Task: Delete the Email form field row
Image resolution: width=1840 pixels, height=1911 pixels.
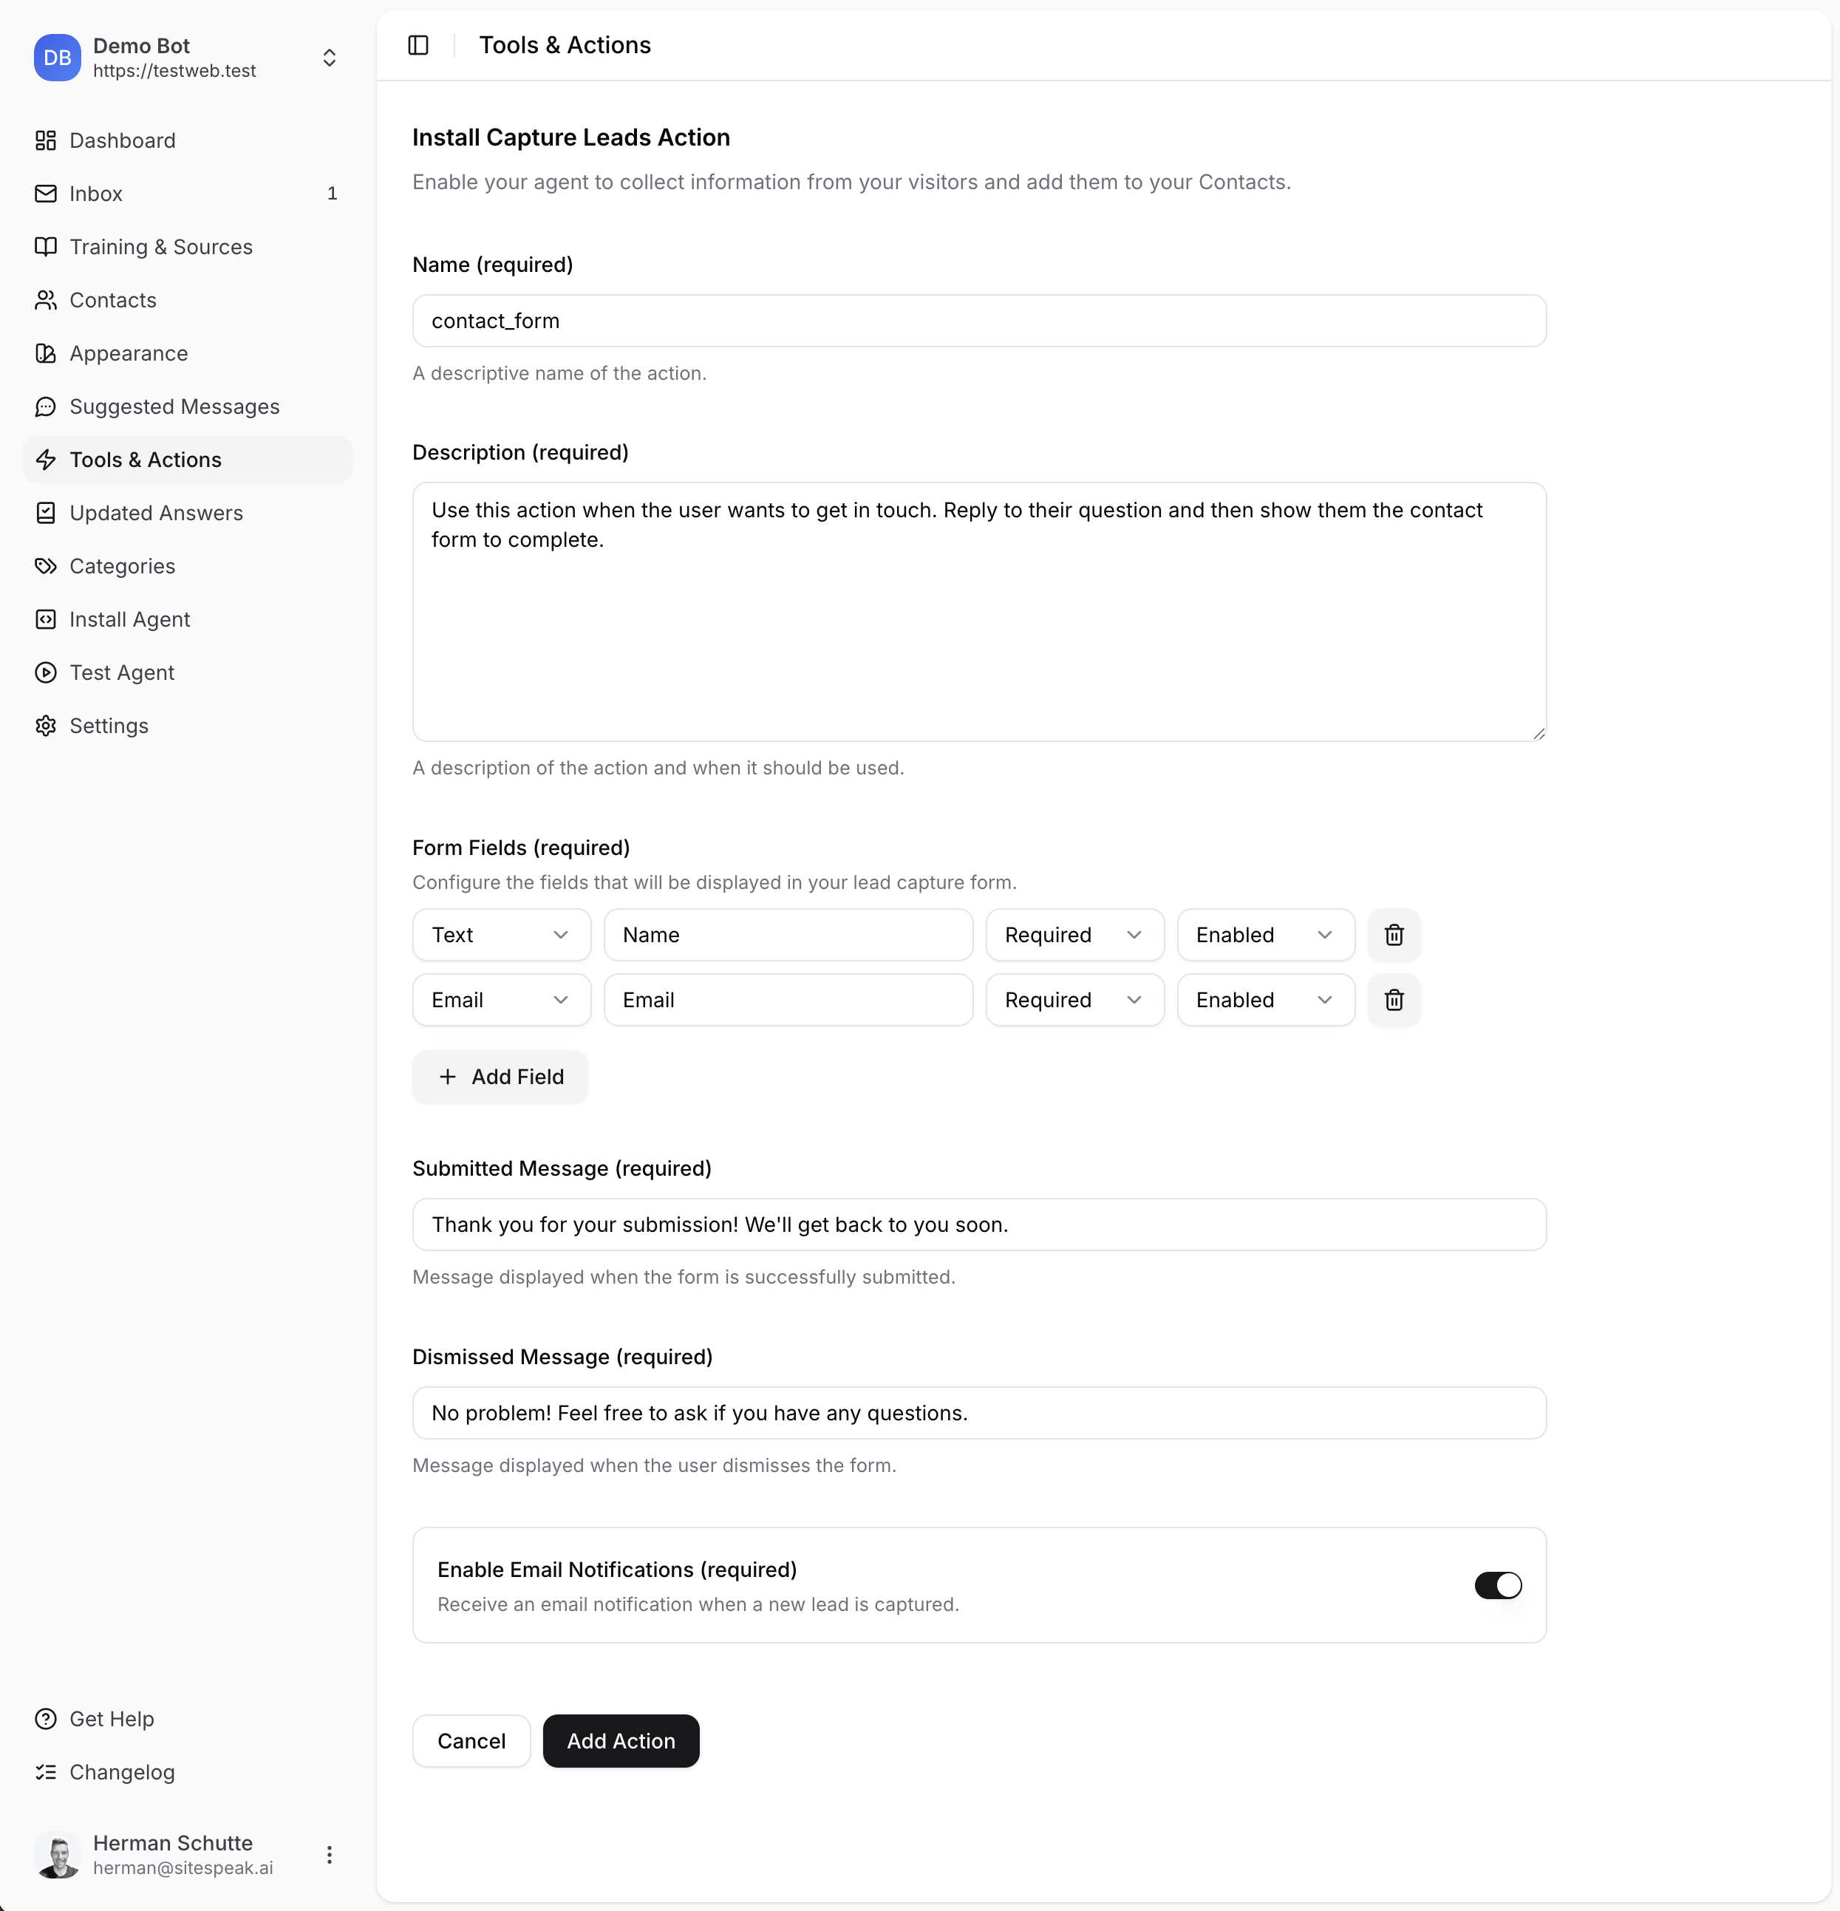Action: pyautogui.click(x=1394, y=1001)
